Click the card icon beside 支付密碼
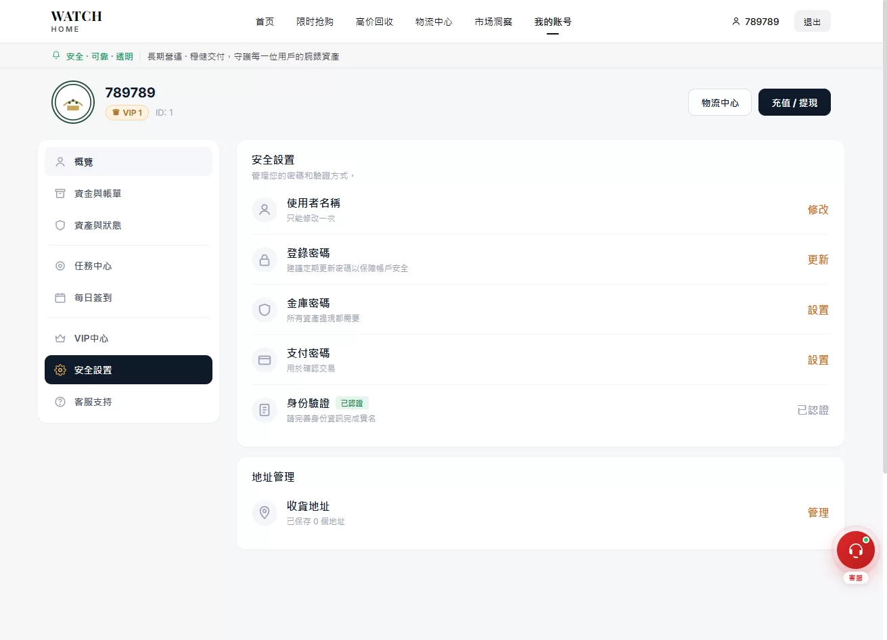This screenshot has width=887, height=640. 265,360
